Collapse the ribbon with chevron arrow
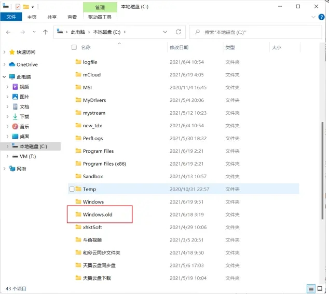329x294 pixels. tap(313, 17)
